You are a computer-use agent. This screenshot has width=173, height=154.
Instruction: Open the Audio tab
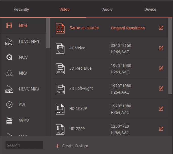(x=107, y=9)
